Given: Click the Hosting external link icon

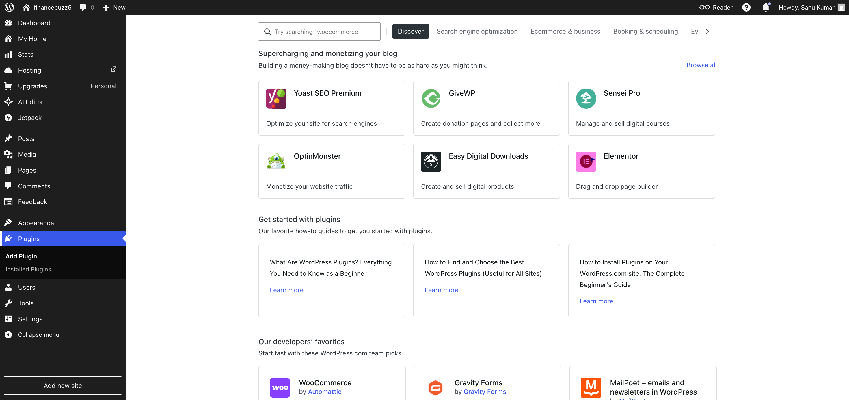Looking at the screenshot, I should (x=113, y=69).
